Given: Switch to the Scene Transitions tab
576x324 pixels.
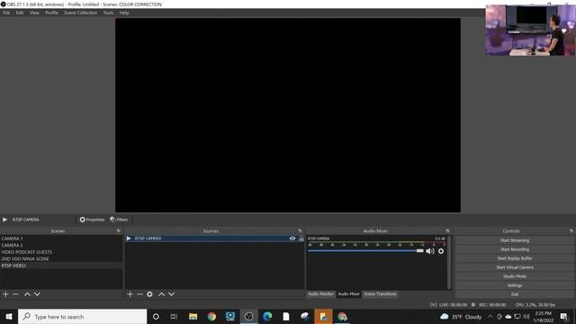Looking at the screenshot, I should pos(380,294).
